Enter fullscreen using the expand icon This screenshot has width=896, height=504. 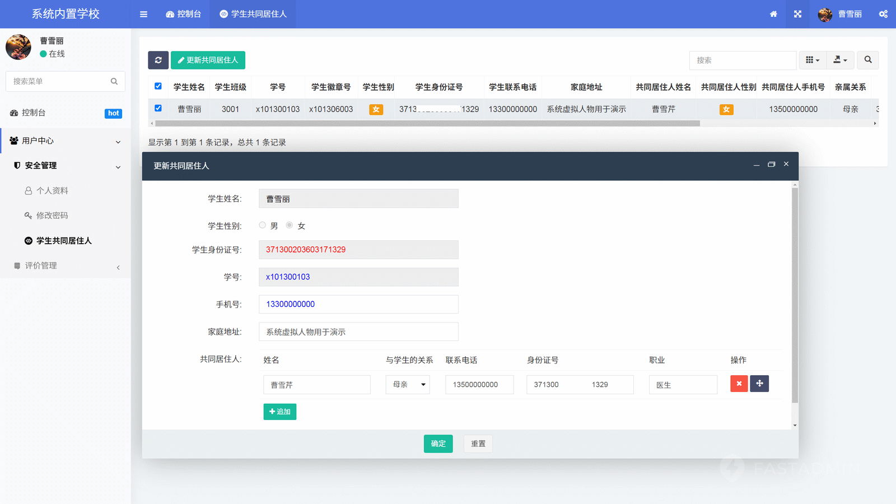(797, 14)
